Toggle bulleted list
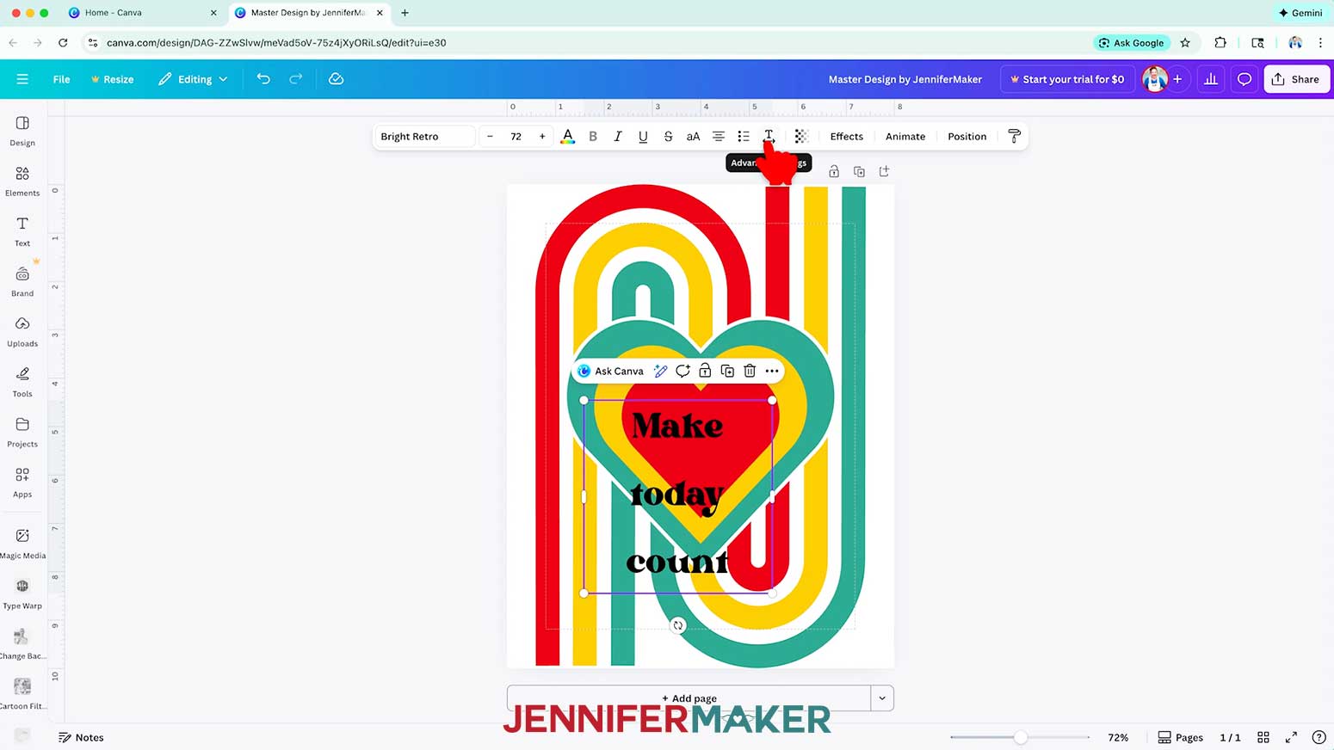Screen dimensions: 1334x750 pyautogui.click(x=744, y=137)
